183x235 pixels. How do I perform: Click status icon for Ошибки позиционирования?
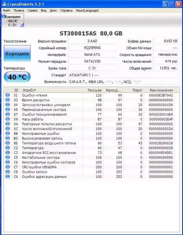[x=7, y=114]
